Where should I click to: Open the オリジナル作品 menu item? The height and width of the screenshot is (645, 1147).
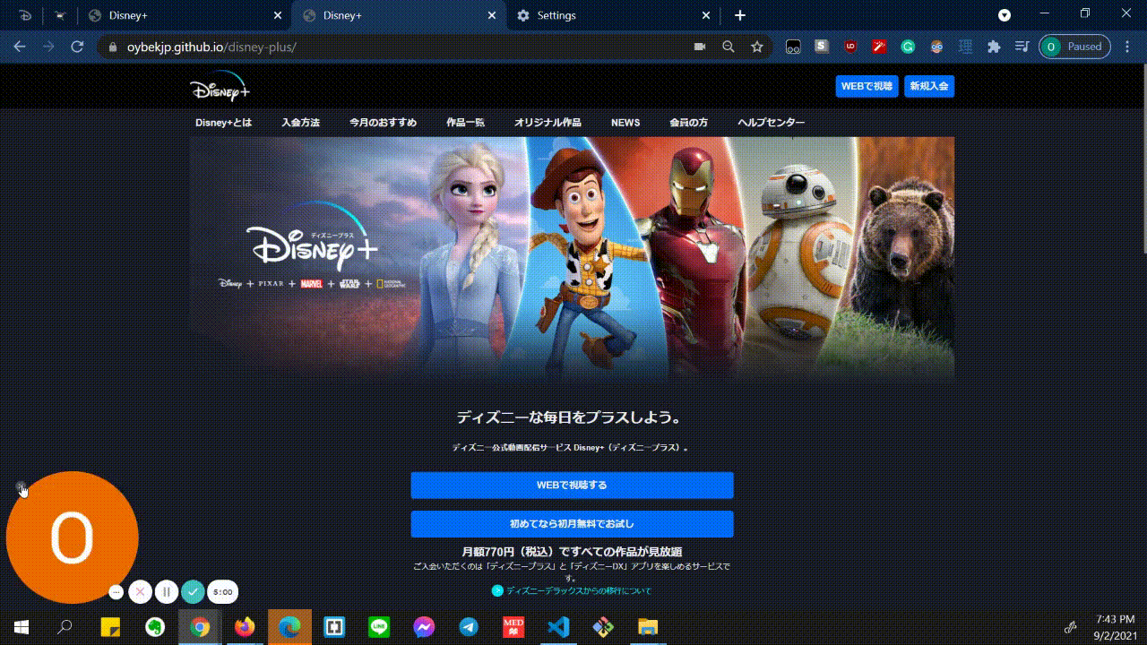(x=548, y=123)
